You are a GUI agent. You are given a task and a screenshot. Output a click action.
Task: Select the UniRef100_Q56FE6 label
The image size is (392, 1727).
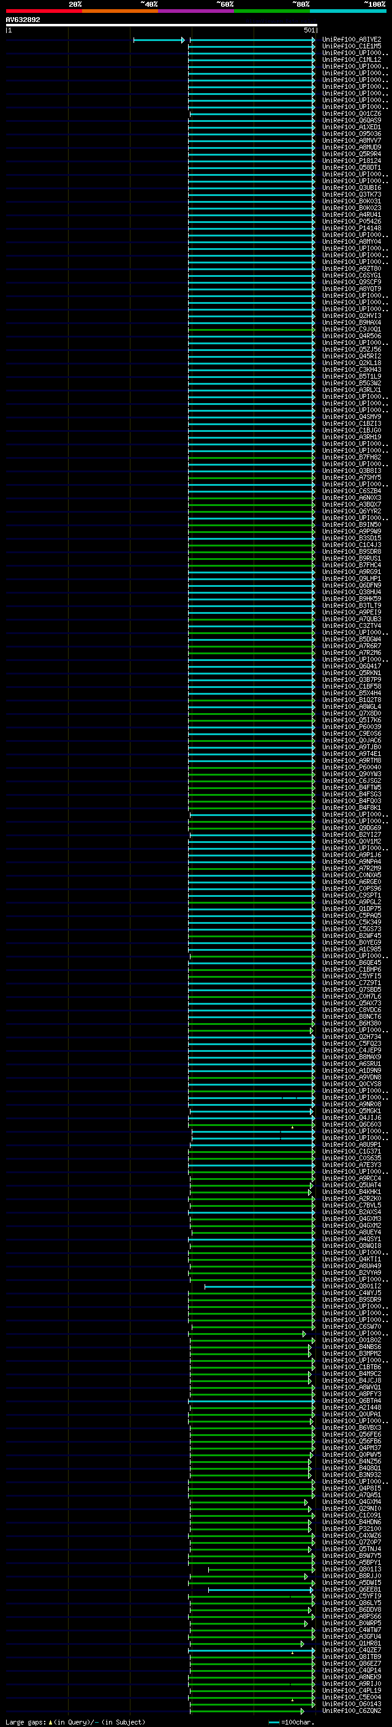click(x=352, y=1434)
